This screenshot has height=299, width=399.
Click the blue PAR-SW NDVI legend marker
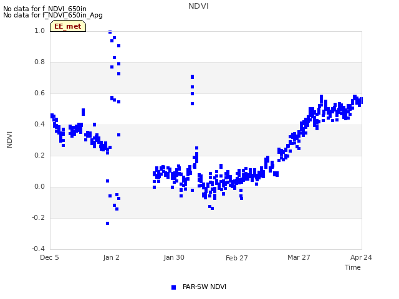(x=173, y=287)
